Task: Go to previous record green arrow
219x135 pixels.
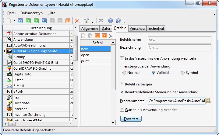Action: pyautogui.click(x=28, y=21)
